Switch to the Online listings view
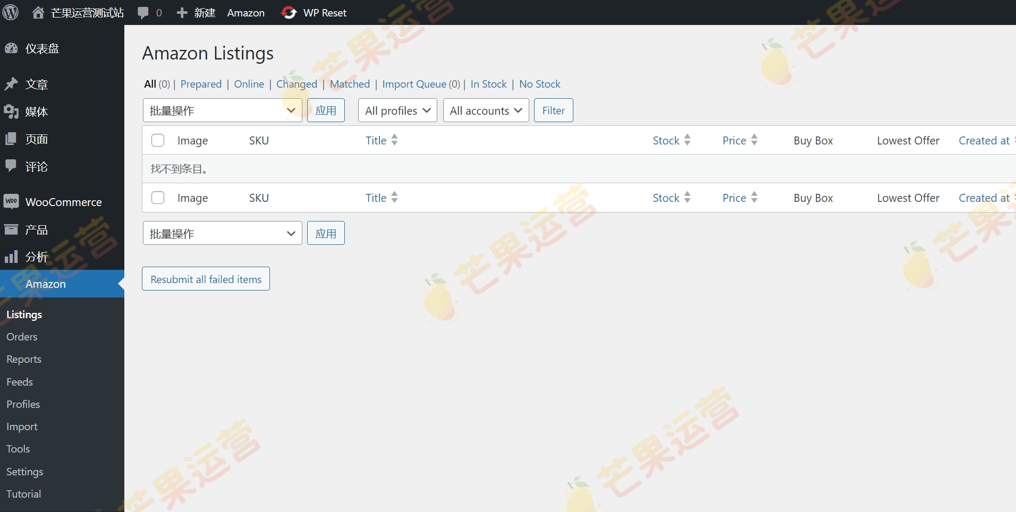This screenshot has height=512, width=1016. (x=249, y=83)
